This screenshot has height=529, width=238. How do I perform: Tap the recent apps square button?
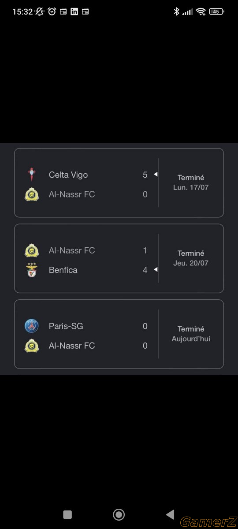pos(67,514)
